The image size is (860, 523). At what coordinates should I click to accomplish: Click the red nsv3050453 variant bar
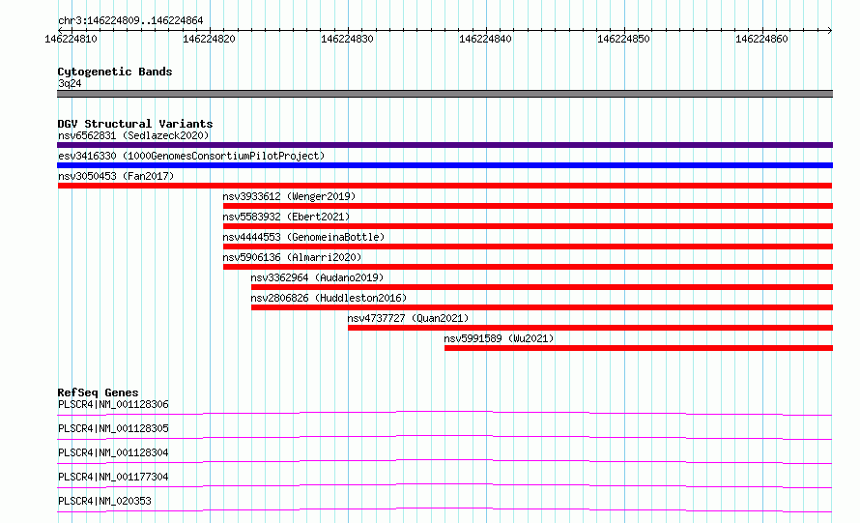point(444,186)
